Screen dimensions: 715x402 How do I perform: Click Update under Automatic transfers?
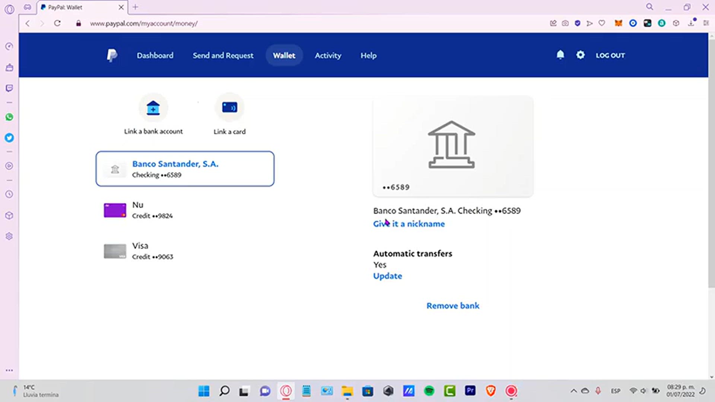[387, 276]
